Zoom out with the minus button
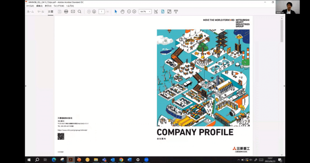 [129, 12]
